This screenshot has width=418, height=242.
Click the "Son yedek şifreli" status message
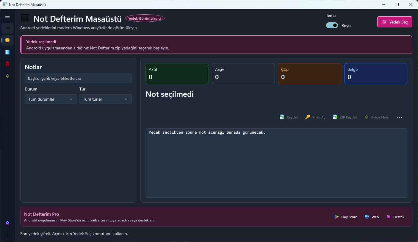tap(74, 234)
